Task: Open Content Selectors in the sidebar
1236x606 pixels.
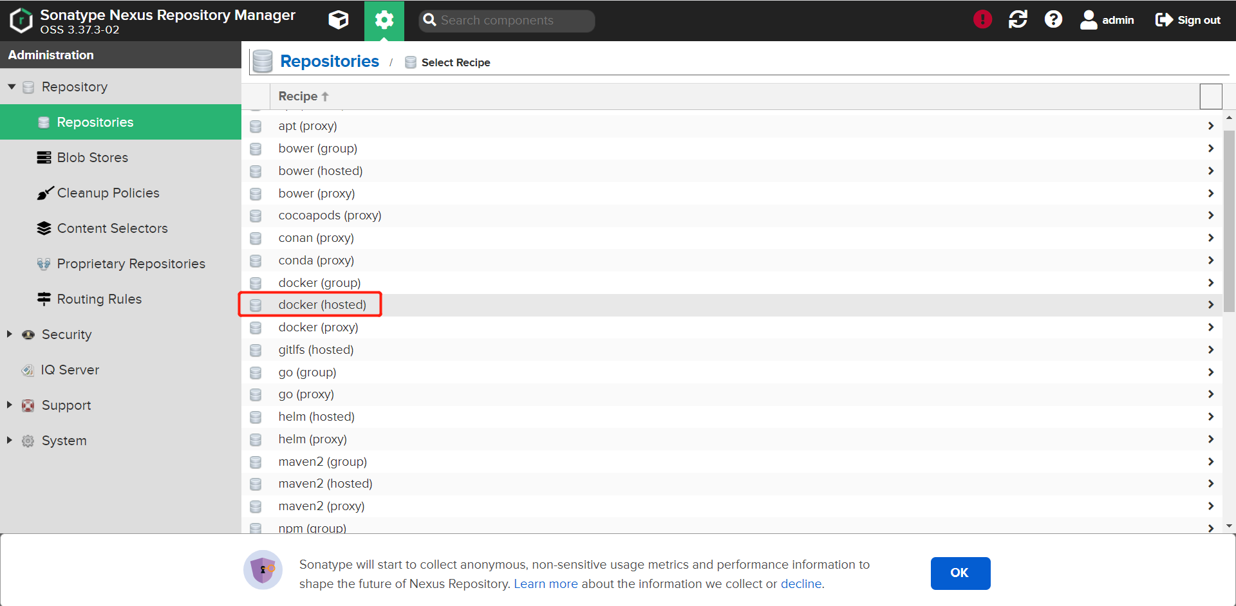Action: click(120, 228)
